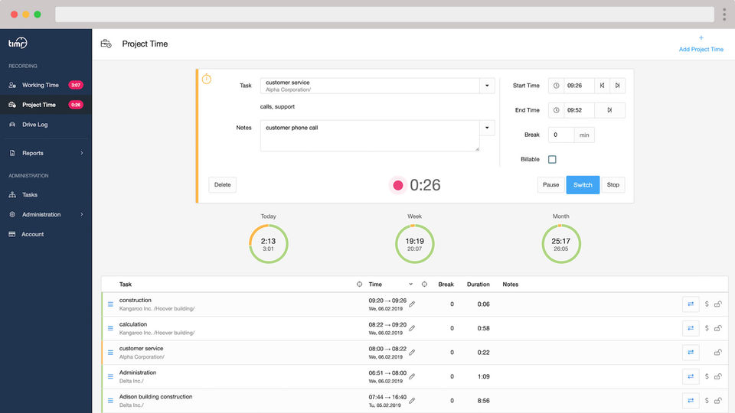Set start time to previous end icon
Image resolution: width=735 pixels, height=413 pixels.
pos(603,86)
